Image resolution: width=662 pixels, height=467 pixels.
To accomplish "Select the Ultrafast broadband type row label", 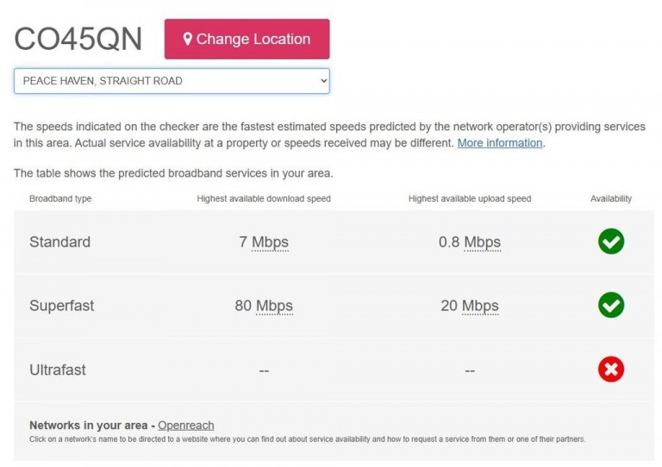I will (x=58, y=370).
